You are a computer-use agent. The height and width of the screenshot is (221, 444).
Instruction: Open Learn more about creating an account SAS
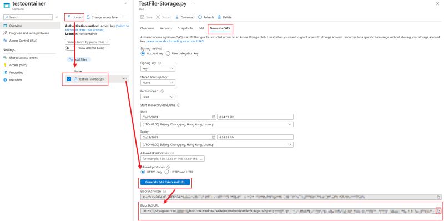175,41
